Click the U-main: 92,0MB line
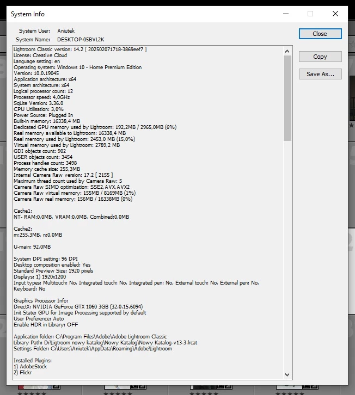 (32, 247)
